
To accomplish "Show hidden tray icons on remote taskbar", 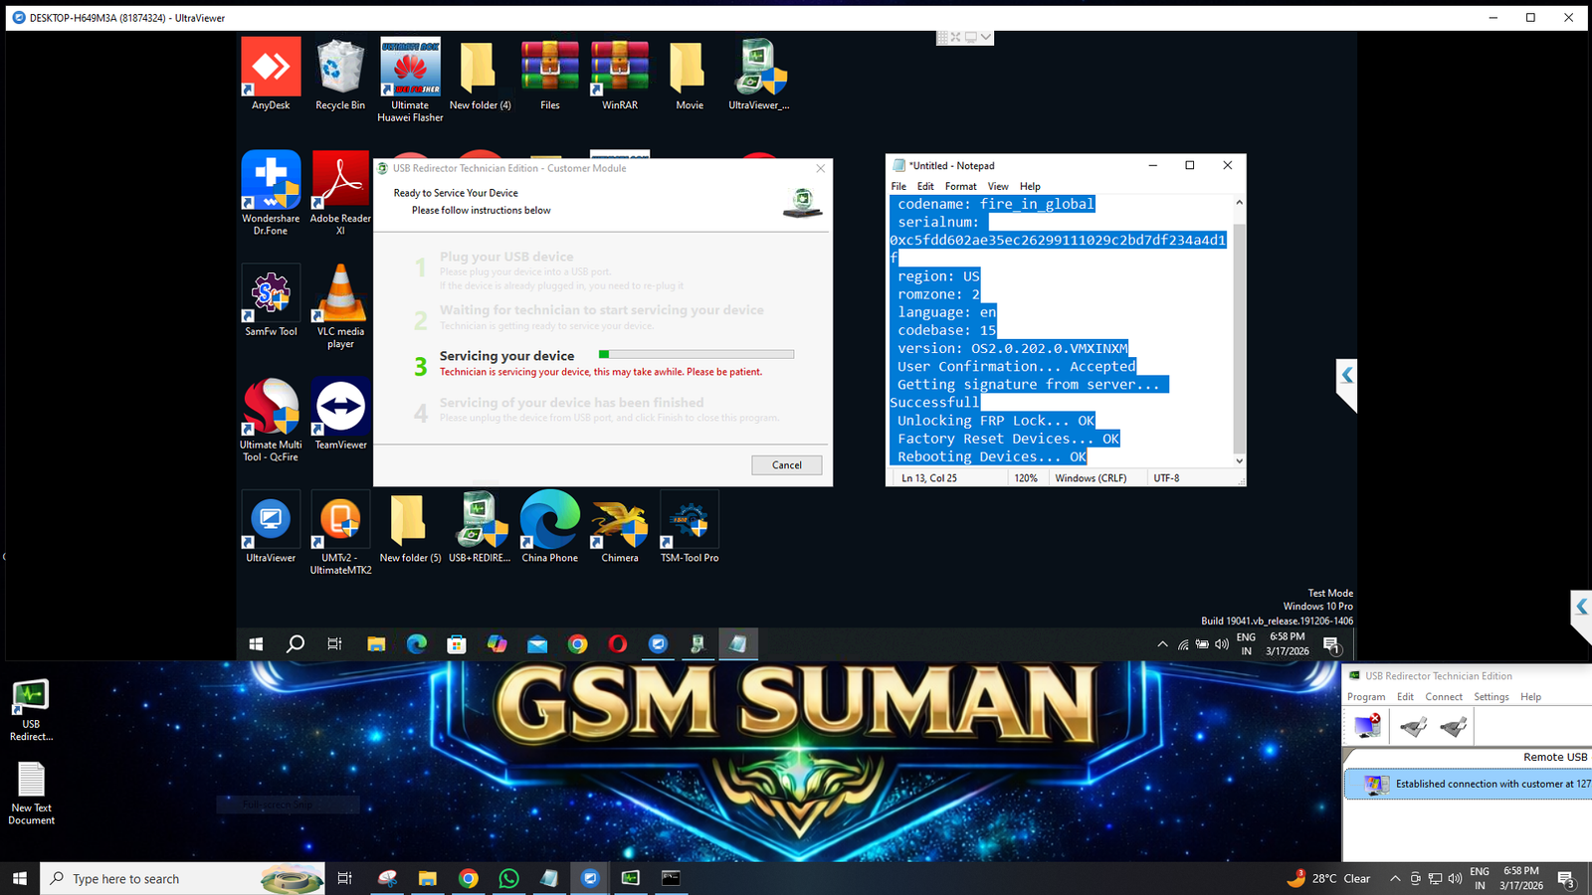I will (1162, 644).
